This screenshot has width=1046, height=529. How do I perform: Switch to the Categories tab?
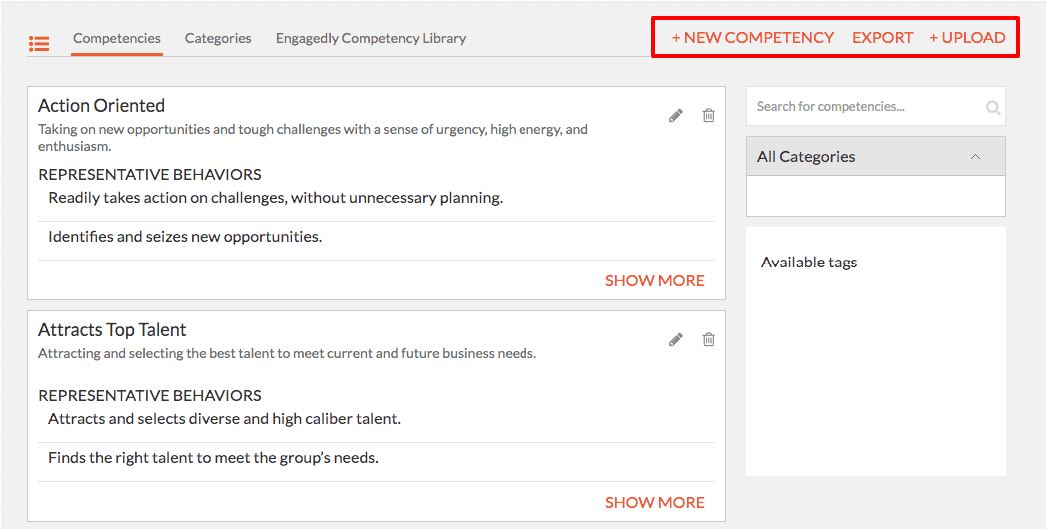(x=218, y=39)
